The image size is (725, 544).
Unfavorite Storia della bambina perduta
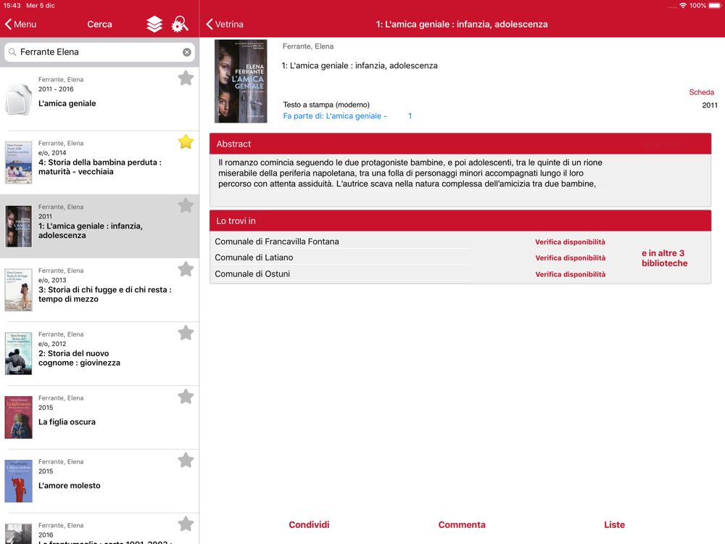coord(186,141)
